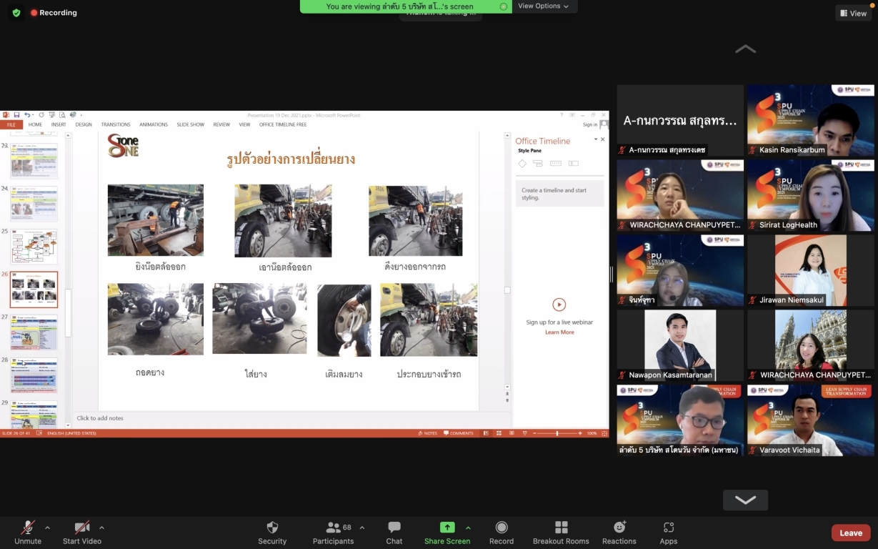This screenshot has width=878, height=549.
Task: Select the task bars style icon
Action: click(x=538, y=164)
